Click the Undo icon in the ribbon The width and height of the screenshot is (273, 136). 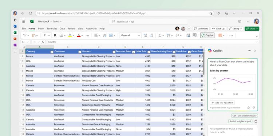[25, 35]
